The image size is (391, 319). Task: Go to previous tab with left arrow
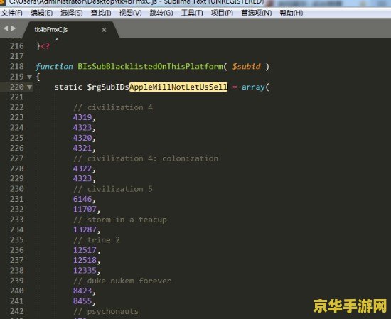point(6,28)
